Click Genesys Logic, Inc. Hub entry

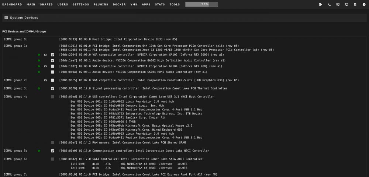click(x=117, y=106)
